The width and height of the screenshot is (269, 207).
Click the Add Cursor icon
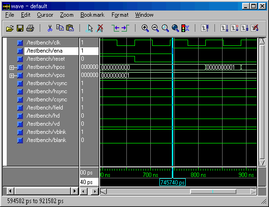coord(90,28)
